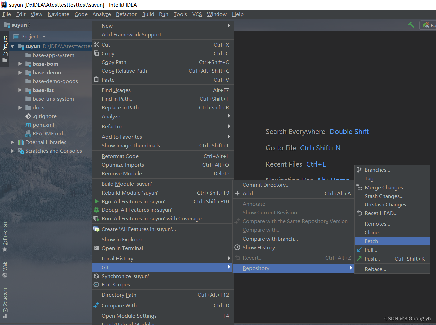The height and width of the screenshot is (325, 436).
Task: Open the Structure tool window tab
Action: coord(5,302)
